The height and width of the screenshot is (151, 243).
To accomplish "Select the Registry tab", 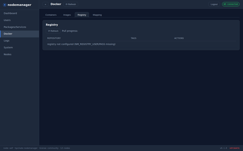I will (x=82, y=15).
